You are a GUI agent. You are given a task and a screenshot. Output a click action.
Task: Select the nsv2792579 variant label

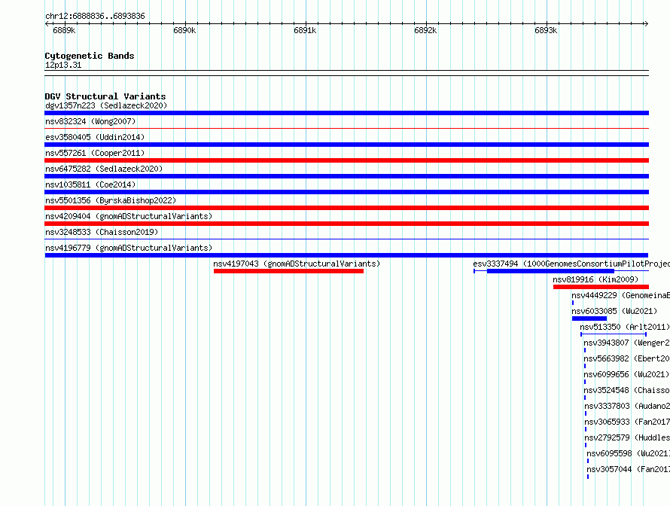[x=627, y=437]
